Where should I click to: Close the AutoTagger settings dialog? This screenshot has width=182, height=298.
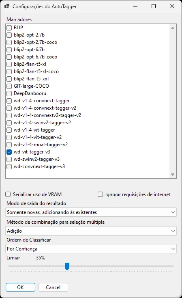click(172, 6)
